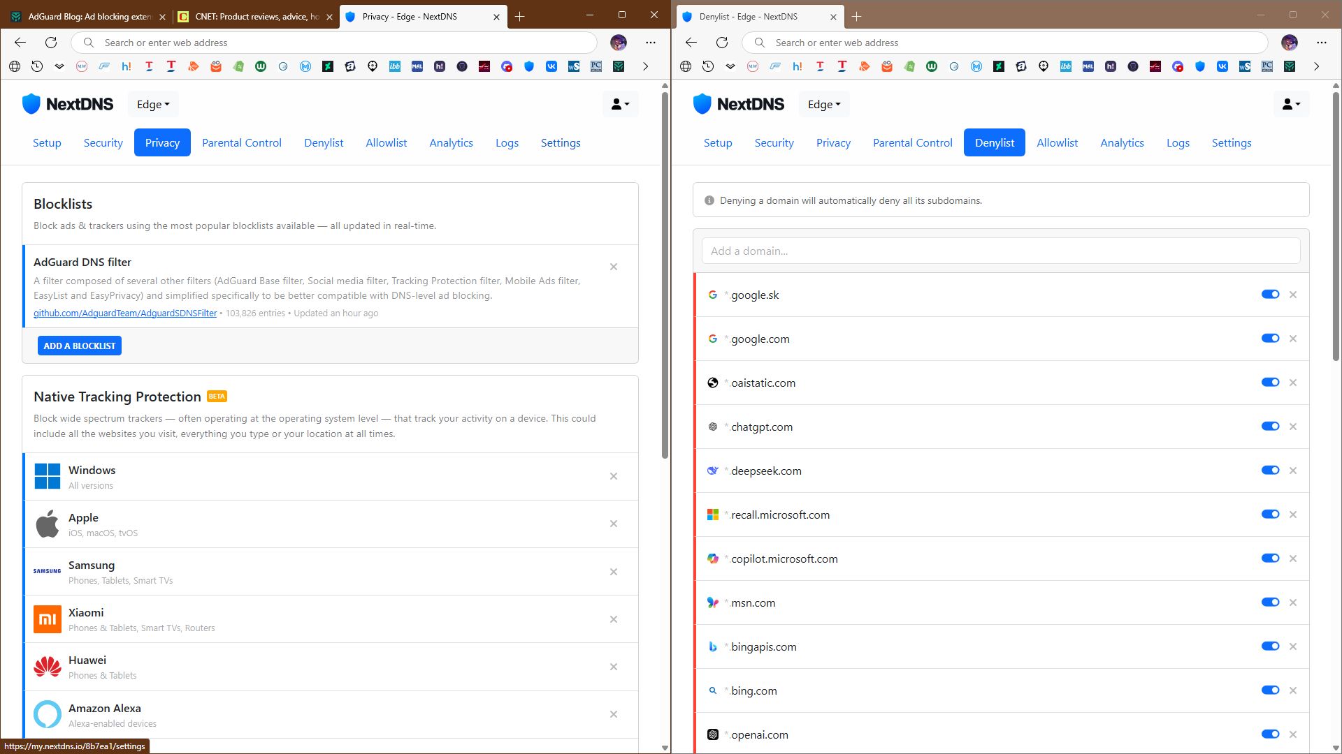Image resolution: width=1342 pixels, height=754 pixels.
Task: Open Allowlist tab in right window
Action: coord(1057,142)
